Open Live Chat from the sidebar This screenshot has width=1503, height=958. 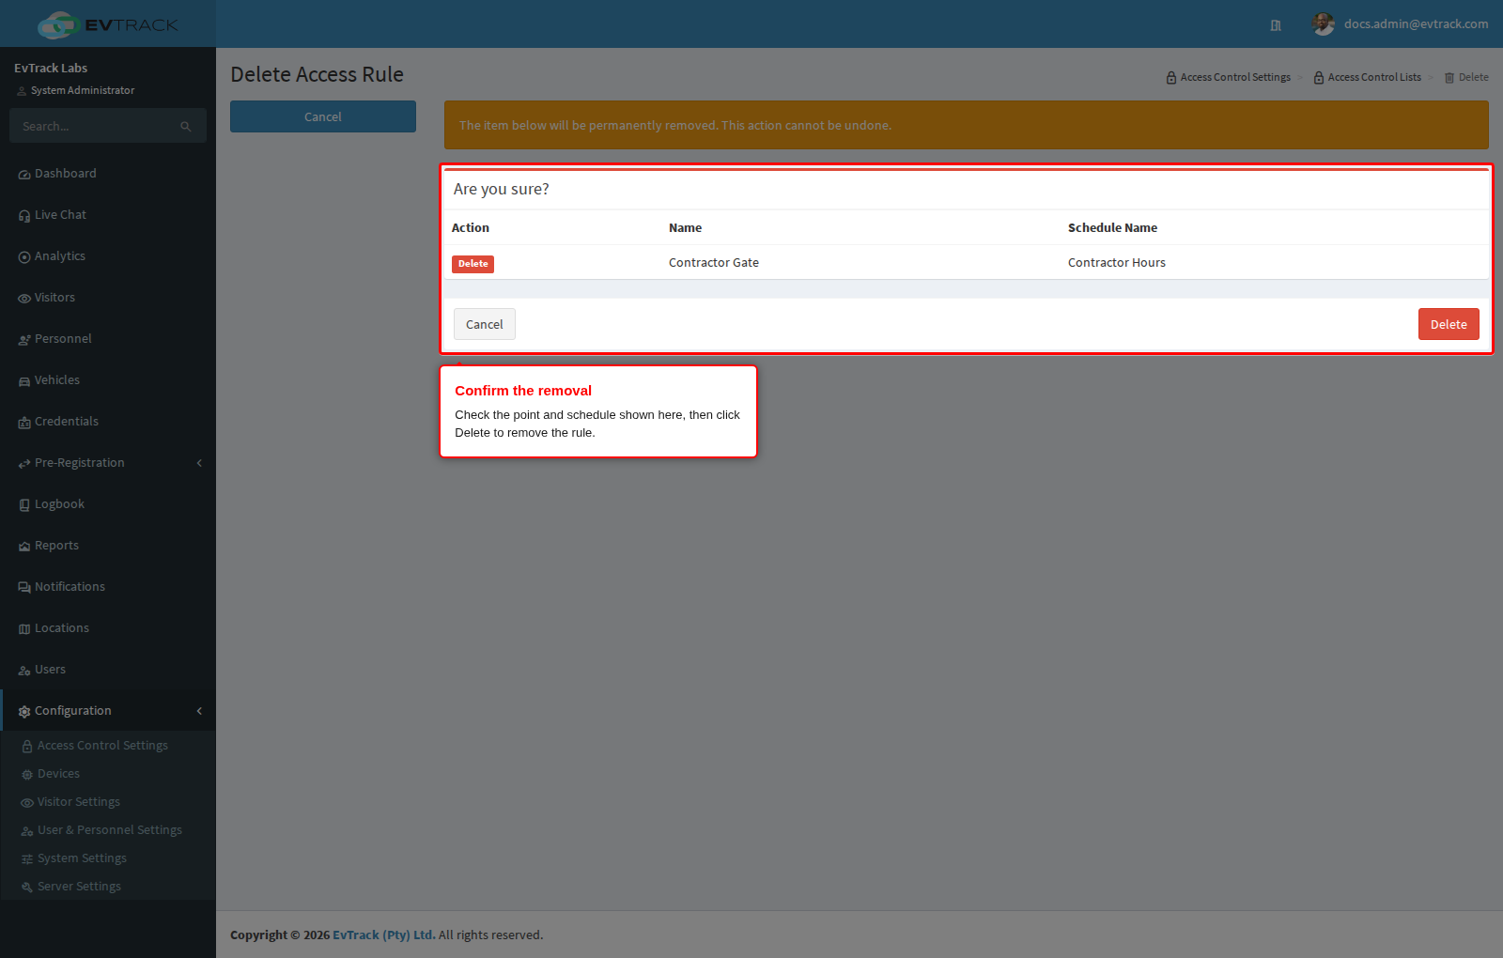108,215
